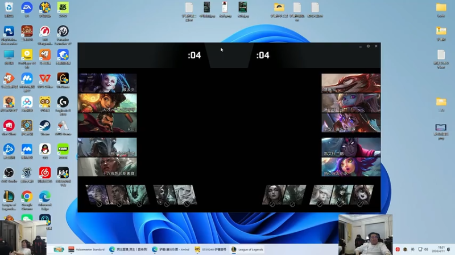
Task: Switch to Voicemeeter Standard in taskbar
Action: 86,249
